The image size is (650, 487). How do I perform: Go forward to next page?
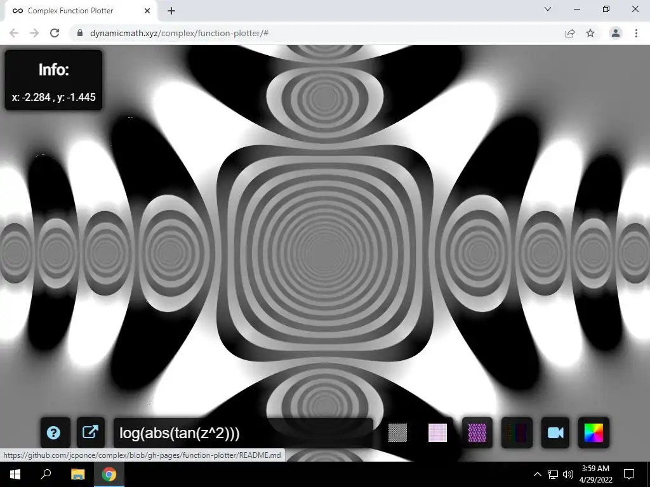tap(34, 33)
